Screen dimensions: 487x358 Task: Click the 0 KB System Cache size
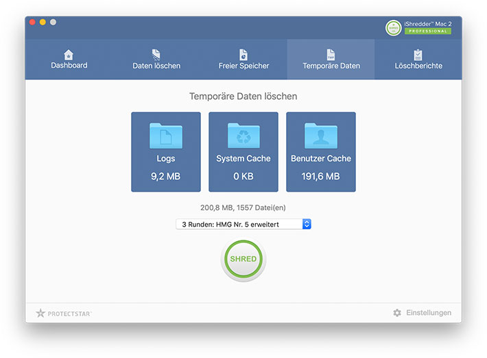click(243, 177)
